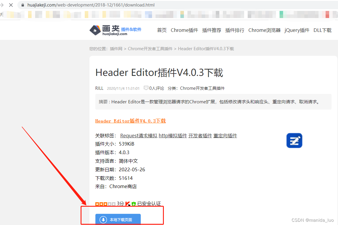The height and width of the screenshot is (225, 338).
Task: Click the browser navigation arrow
Action: [2, 5]
